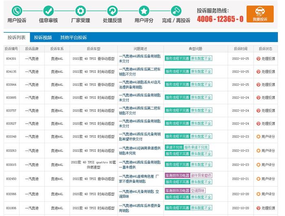Click the 信息审核 checkmark step icon
This screenshot has width=285, height=216.
pos(48,11)
